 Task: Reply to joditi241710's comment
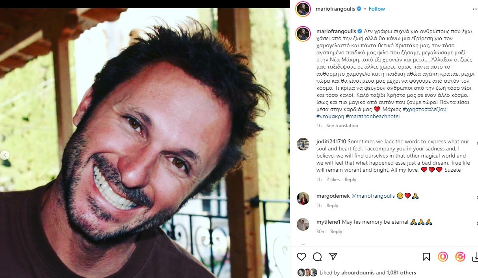350,180
